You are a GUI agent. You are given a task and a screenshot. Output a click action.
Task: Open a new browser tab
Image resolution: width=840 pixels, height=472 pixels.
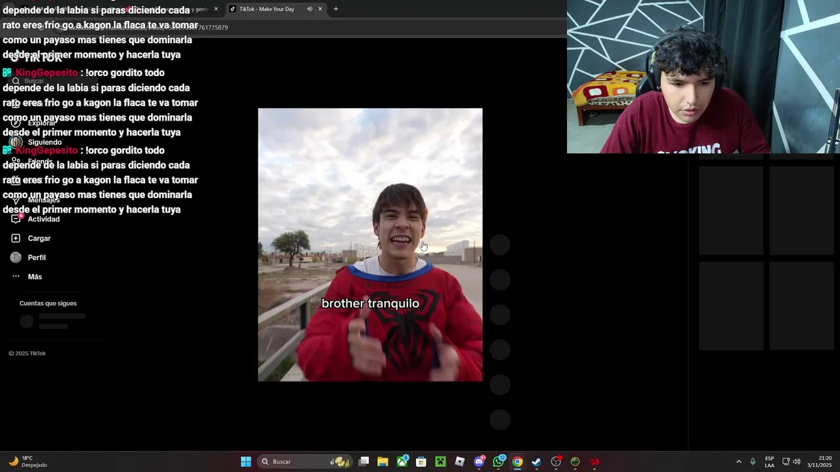[x=336, y=9]
